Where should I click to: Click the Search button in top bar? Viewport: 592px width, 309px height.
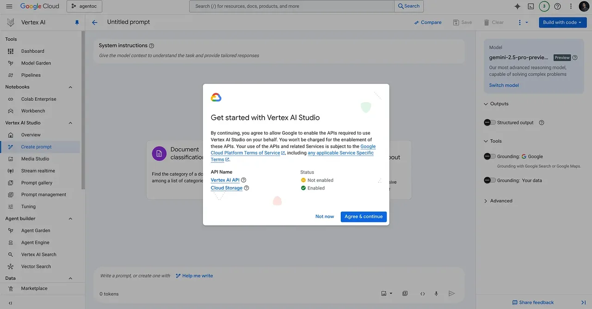409,6
